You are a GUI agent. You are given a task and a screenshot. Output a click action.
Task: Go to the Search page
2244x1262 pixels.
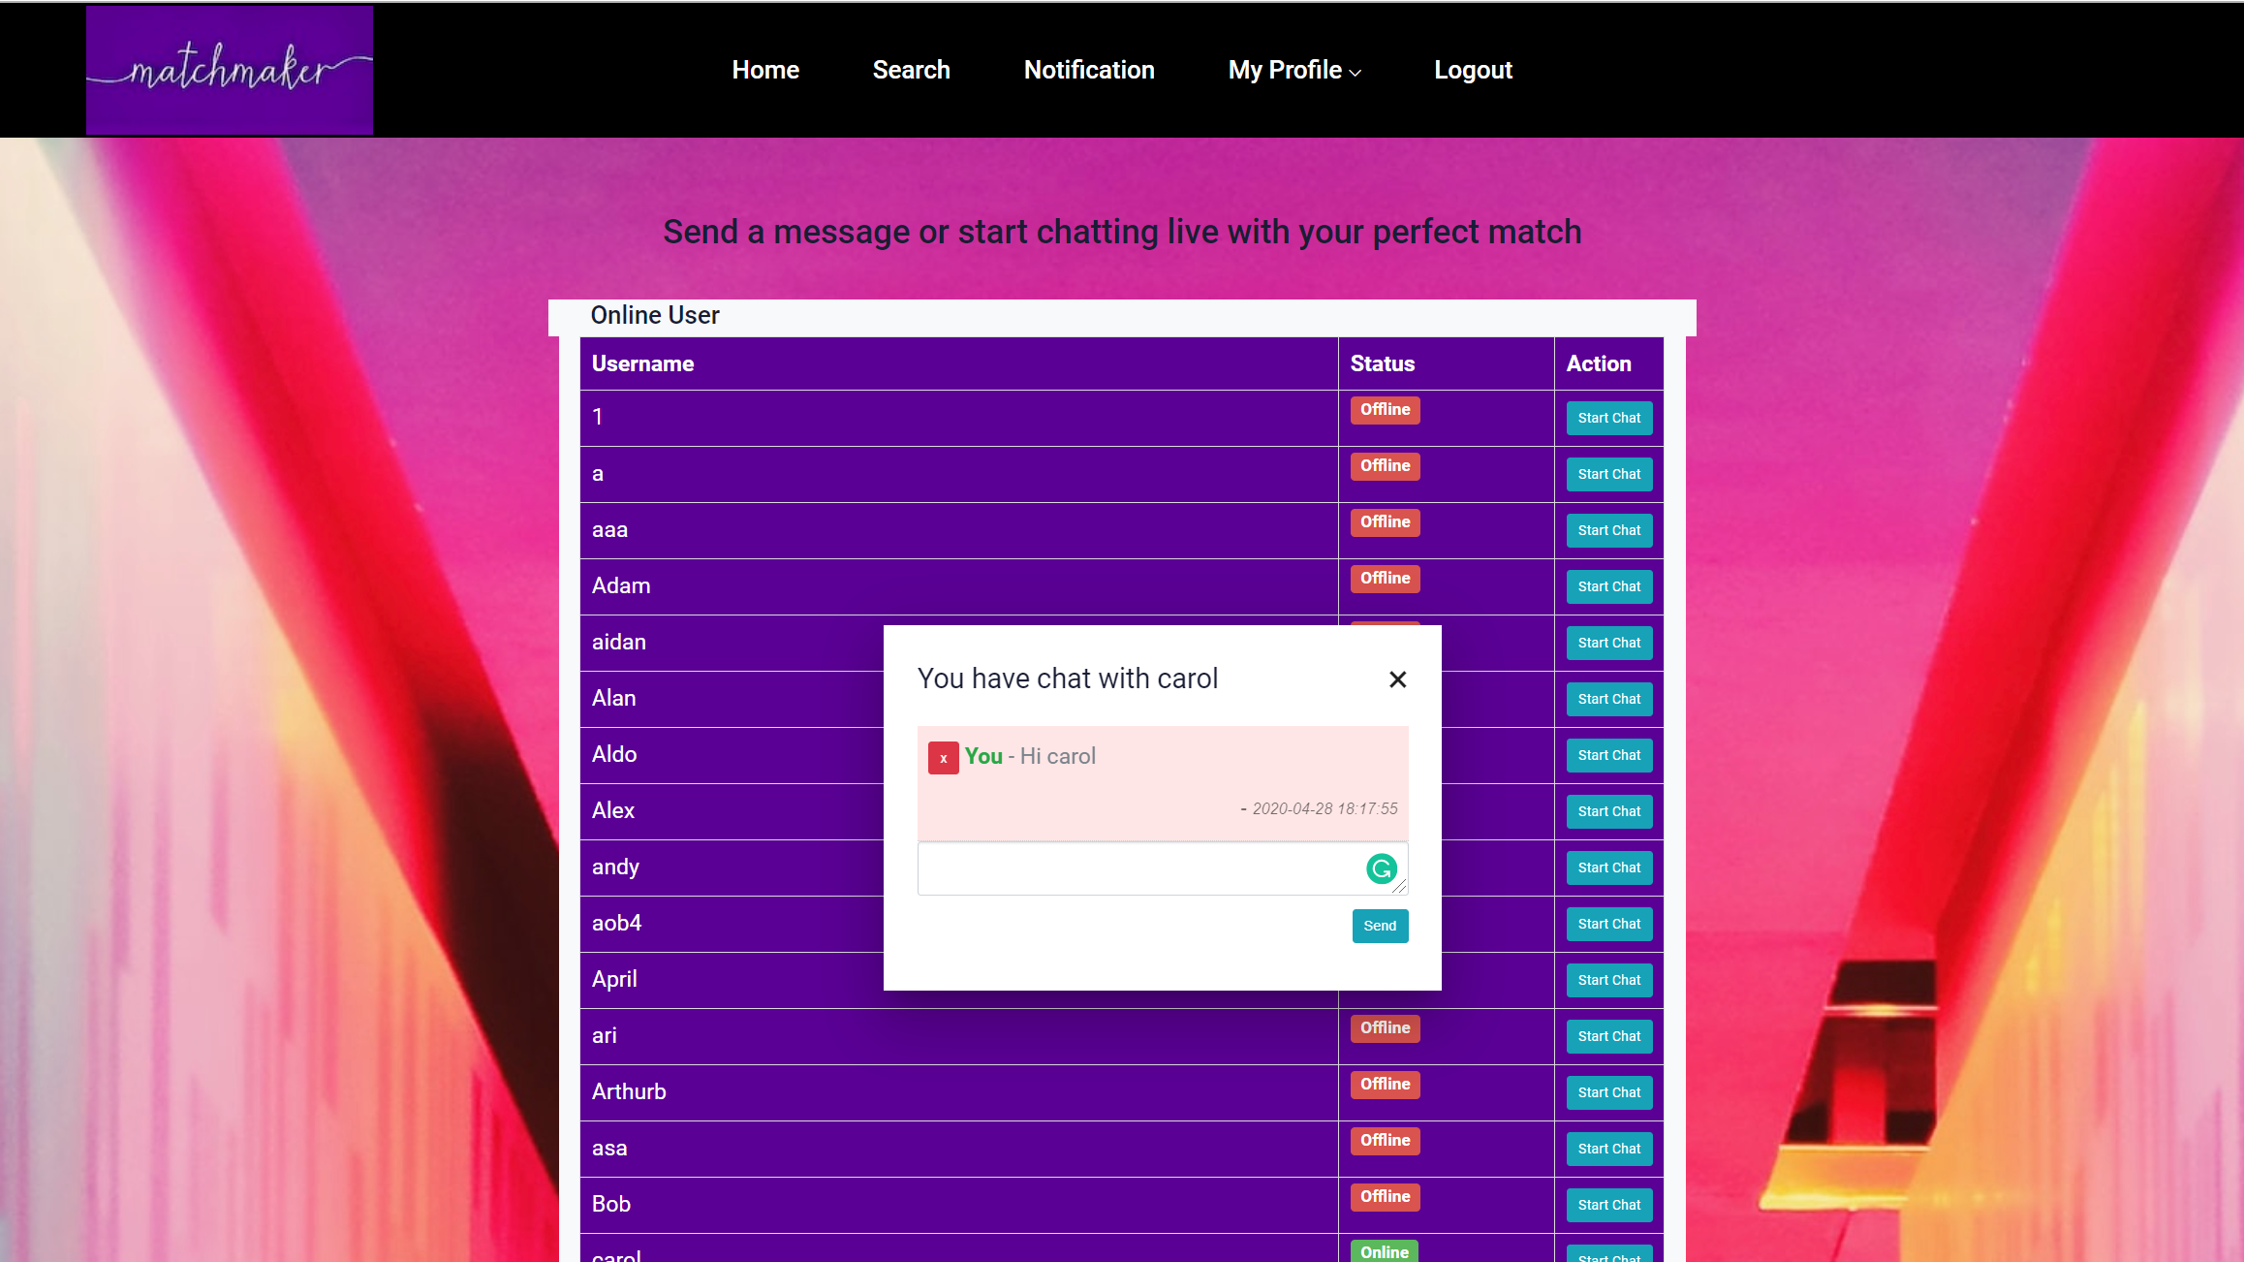point(911,70)
